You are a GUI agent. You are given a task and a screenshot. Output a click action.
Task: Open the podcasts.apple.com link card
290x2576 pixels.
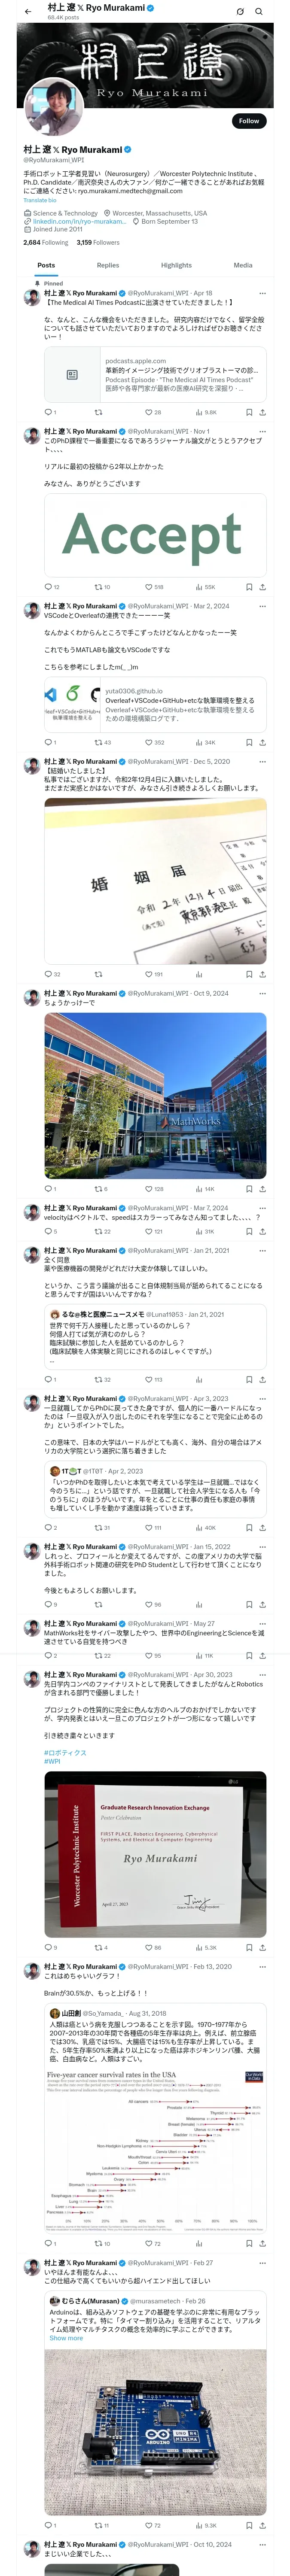155,375
